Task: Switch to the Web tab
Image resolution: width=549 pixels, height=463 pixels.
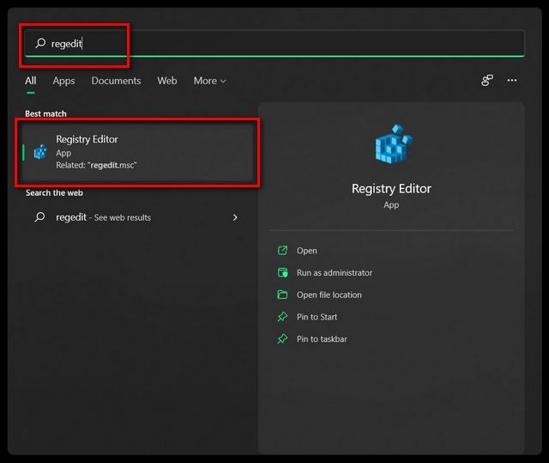Action: (x=167, y=81)
